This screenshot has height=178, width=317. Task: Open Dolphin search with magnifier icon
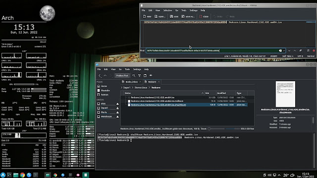click(134, 76)
